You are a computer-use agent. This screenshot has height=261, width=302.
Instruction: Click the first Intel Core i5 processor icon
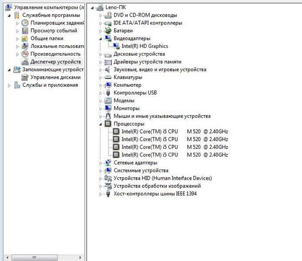pos(116,131)
